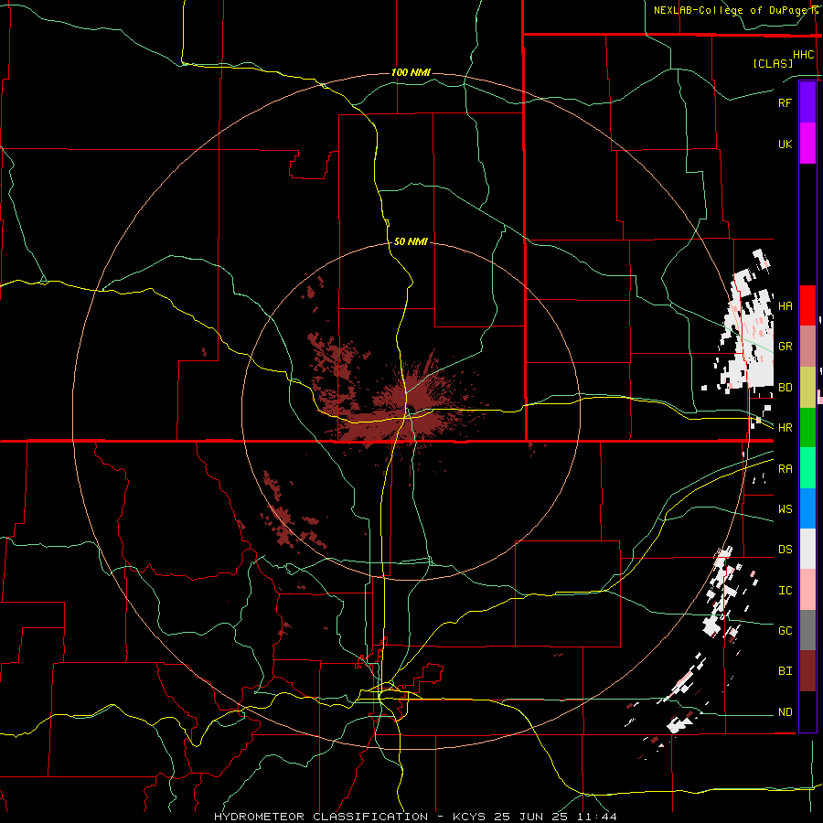Pick the white DS legend swatch

(x=807, y=549)
